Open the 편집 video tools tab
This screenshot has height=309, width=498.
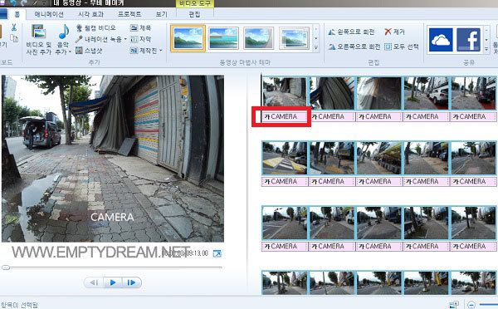point(194,14)
